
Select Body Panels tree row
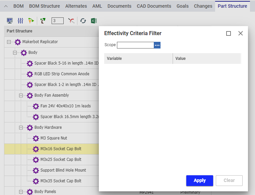[x=52, y=191]
